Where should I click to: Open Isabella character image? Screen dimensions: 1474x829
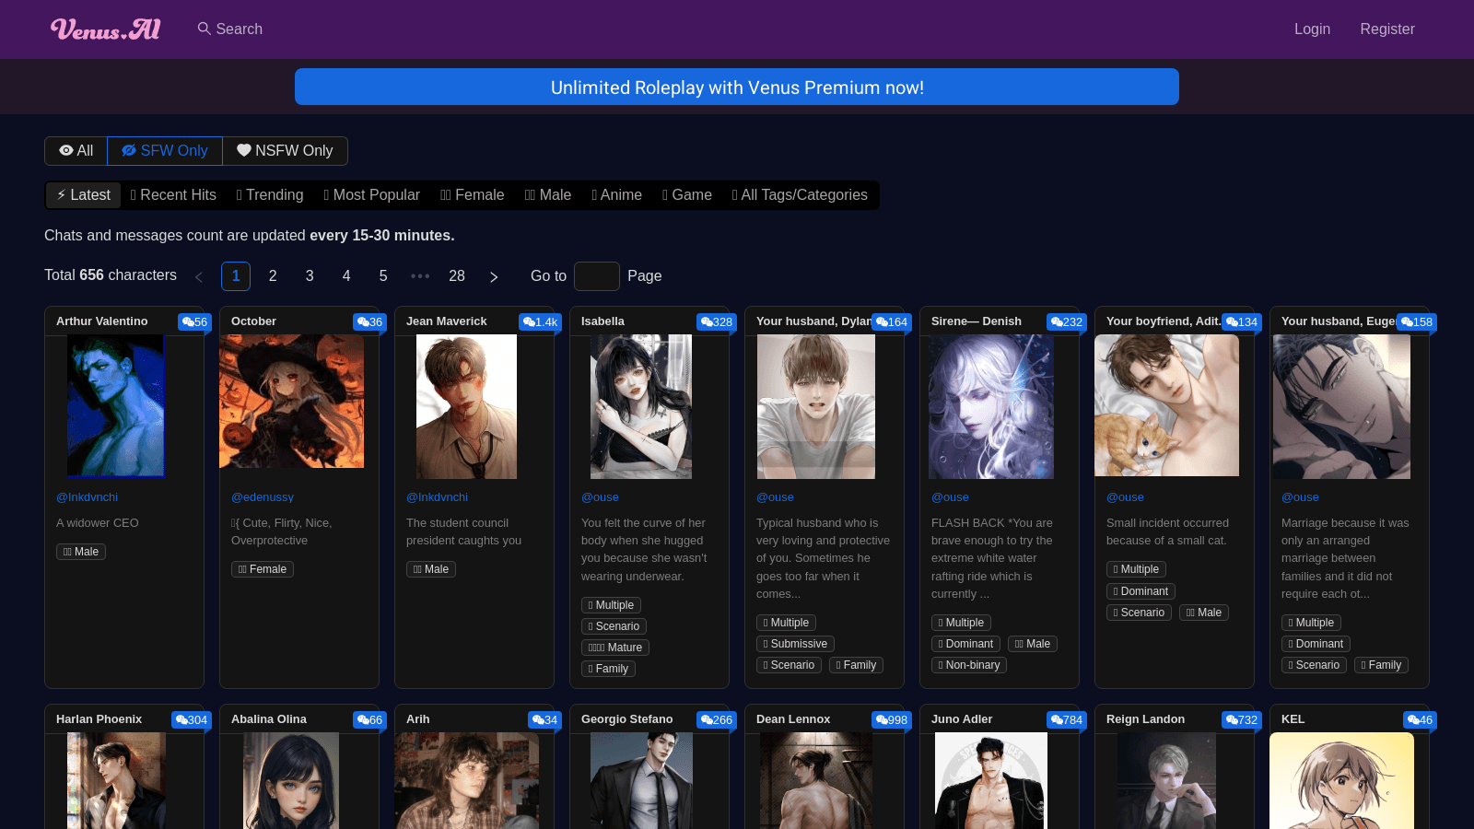coord(641,406)
